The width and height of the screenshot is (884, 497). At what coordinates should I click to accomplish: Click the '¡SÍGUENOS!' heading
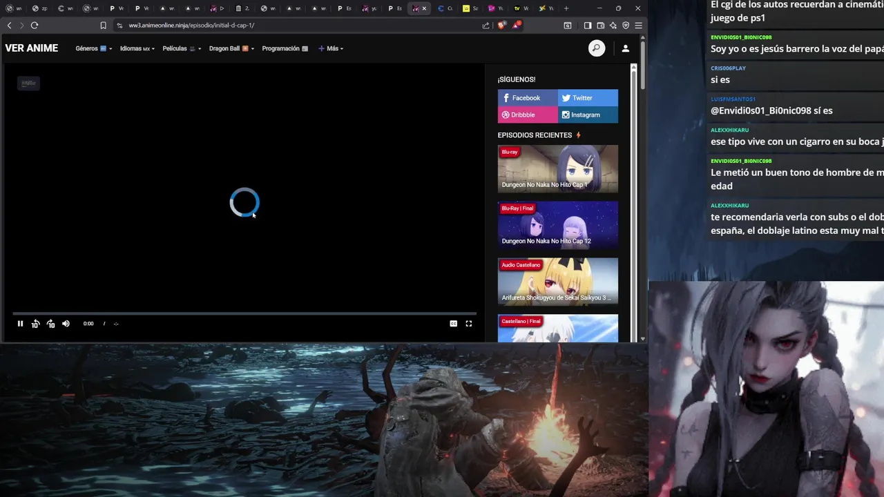point(517,79)
